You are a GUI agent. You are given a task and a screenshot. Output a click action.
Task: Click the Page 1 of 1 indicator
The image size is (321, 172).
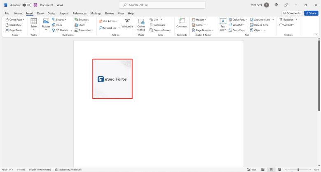(x=7, y=170)
